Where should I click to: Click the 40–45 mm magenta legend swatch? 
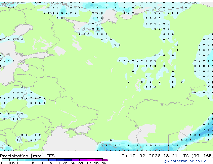(x=91, y=160)
